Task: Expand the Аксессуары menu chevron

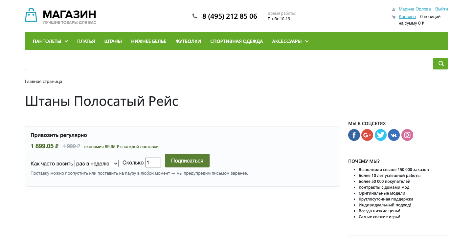Action: [307, 41]
